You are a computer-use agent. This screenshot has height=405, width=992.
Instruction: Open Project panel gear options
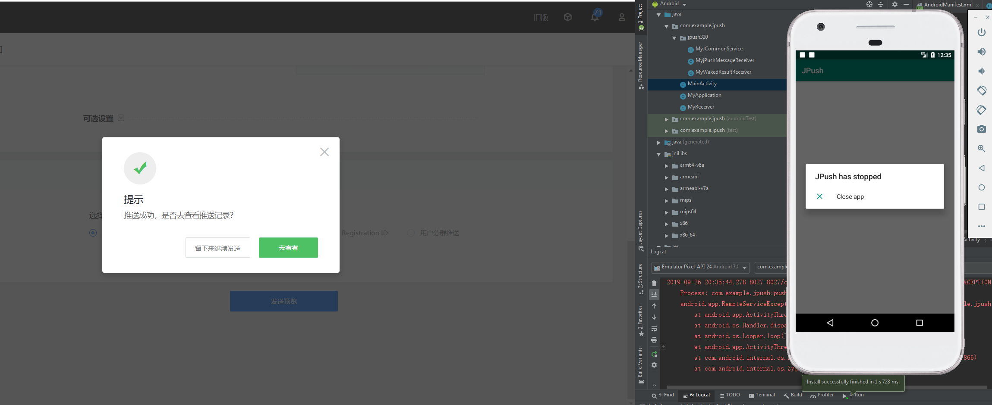click(x=895, y=4)
